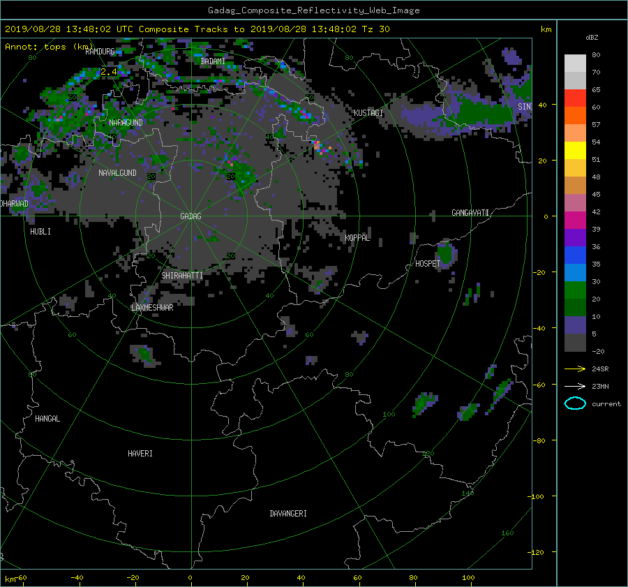This screenshot has width=628, height=587.
Task: Click the 100 km bottom axis tick label
Action: 468,578
